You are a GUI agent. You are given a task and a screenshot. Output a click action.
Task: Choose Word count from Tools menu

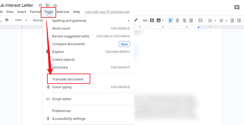pos(88,28)
